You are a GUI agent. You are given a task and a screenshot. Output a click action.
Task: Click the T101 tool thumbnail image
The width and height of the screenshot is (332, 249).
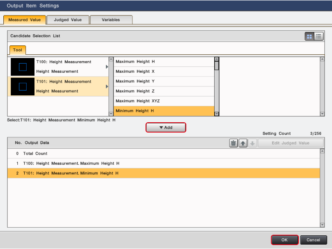pyautogui.click(x=23, y=86)
